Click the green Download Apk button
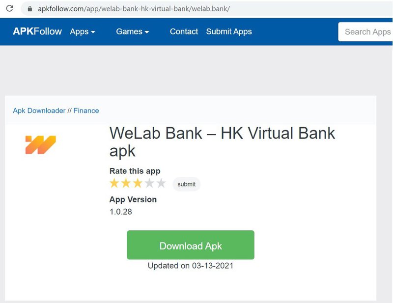Screen dimensions: 393x303 (x=191, y=245)
